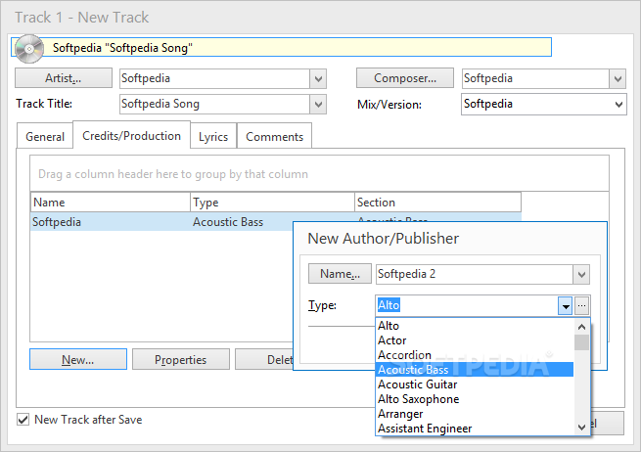Click the Composer... button

[405, 78]
